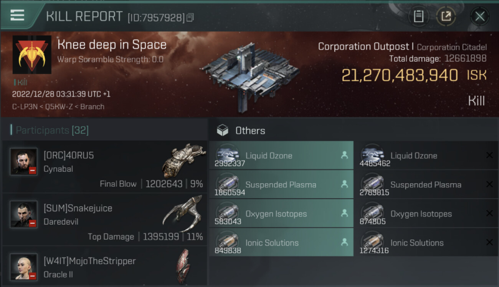Open the Corporation Outpost structure image
The width and height of the screenshot is (499, 287).
(249, 75)
